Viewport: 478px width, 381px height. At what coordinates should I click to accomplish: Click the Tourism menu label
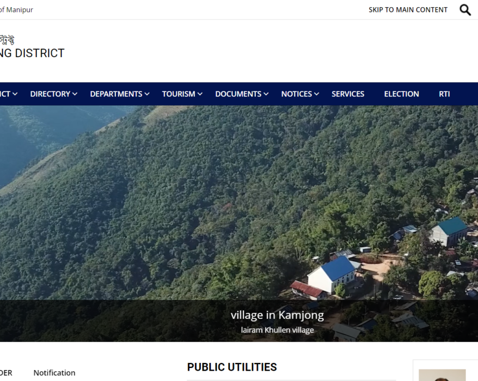(x=179, y=94)
